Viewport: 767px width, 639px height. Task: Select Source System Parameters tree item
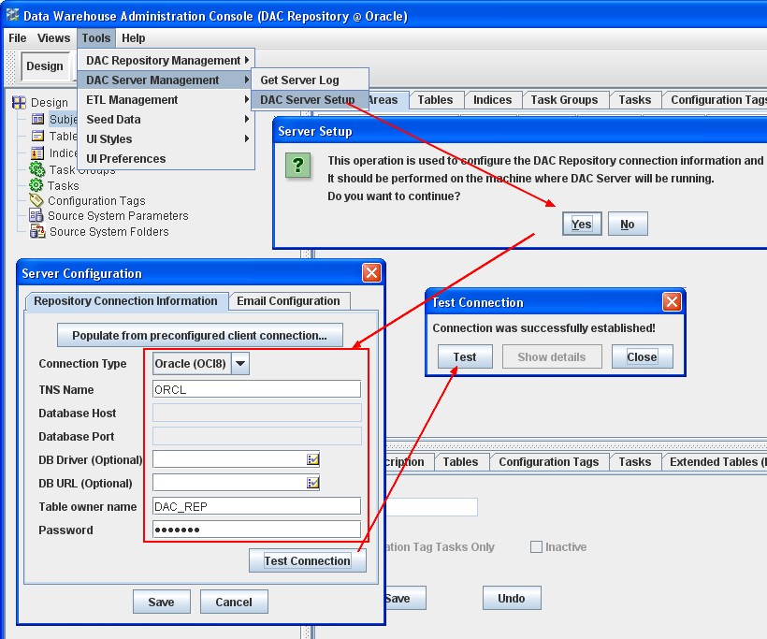(118, 216)
